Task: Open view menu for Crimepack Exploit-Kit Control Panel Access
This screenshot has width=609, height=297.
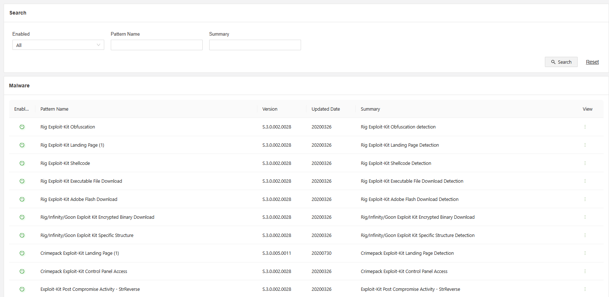Action: click(585, 271)
